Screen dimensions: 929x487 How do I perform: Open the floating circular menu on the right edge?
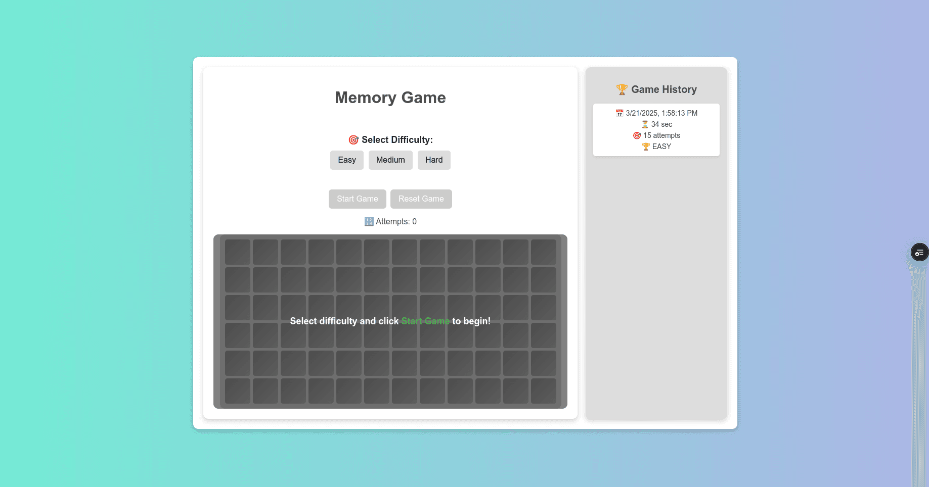pos(919,252)
